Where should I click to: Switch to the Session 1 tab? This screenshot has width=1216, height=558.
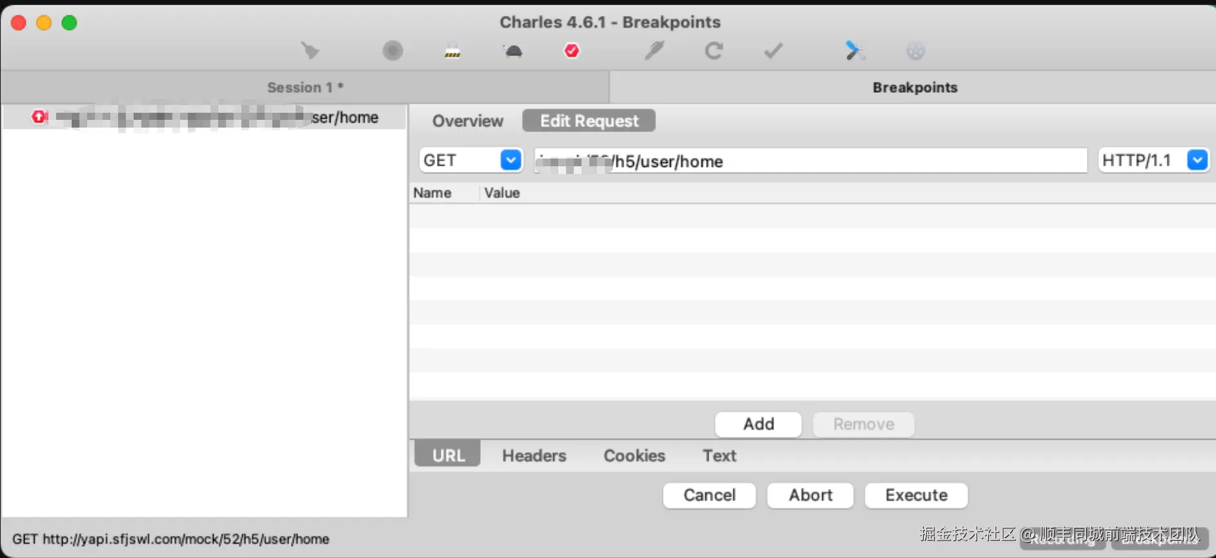(305, 87)
